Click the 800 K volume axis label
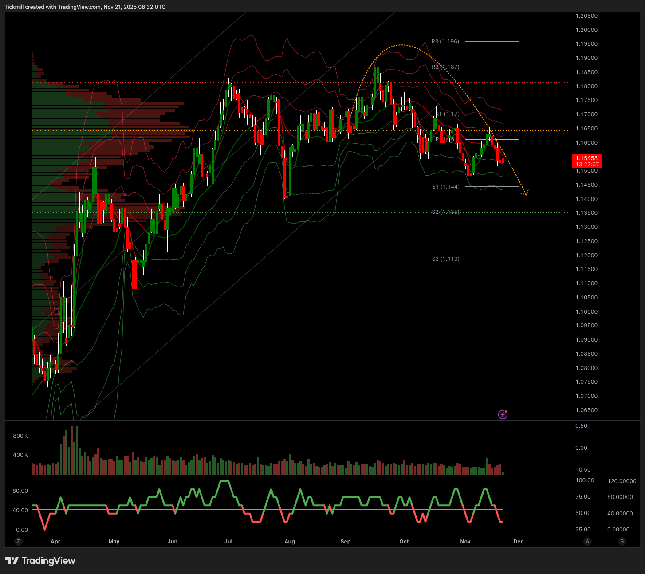Screen dimensions: 645x574 click(20, 436)
